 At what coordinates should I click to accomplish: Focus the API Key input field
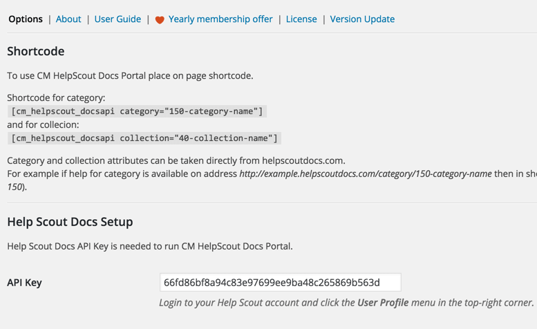coord(280,282)
